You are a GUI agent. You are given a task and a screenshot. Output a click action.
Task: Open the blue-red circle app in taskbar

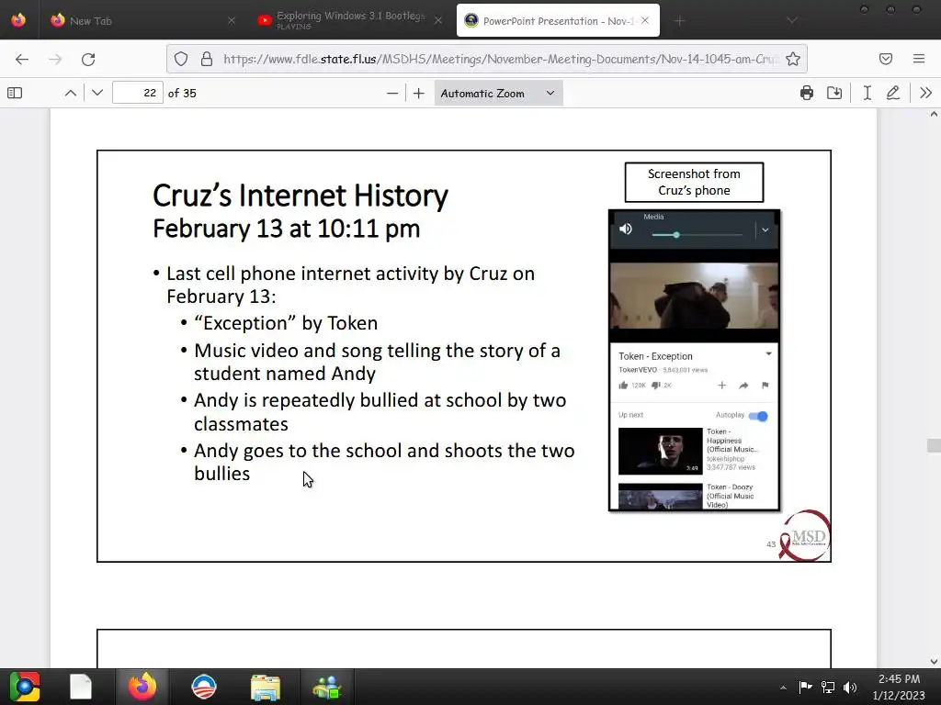[204, 687]
